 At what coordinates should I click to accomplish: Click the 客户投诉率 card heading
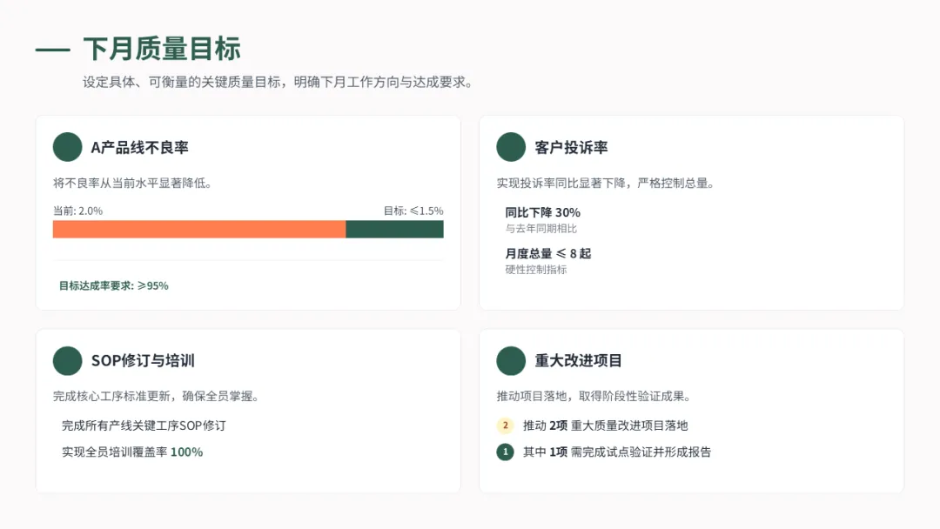(x=571, y=147)
